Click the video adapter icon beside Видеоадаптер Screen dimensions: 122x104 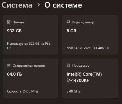coord(68,22)
